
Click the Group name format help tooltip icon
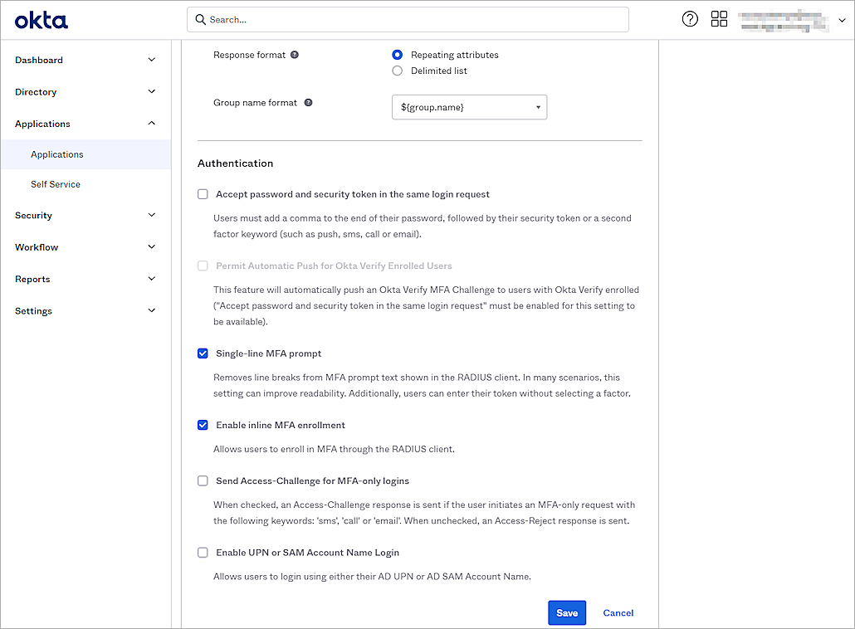click(x=308, y=102)
